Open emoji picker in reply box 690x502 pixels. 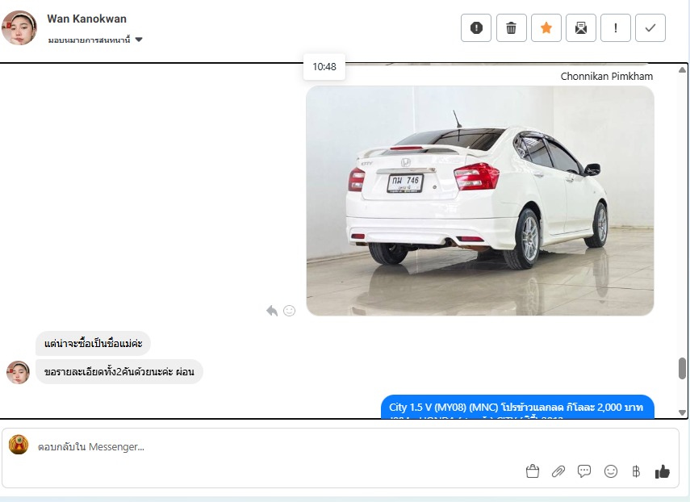tap(610, 471)
